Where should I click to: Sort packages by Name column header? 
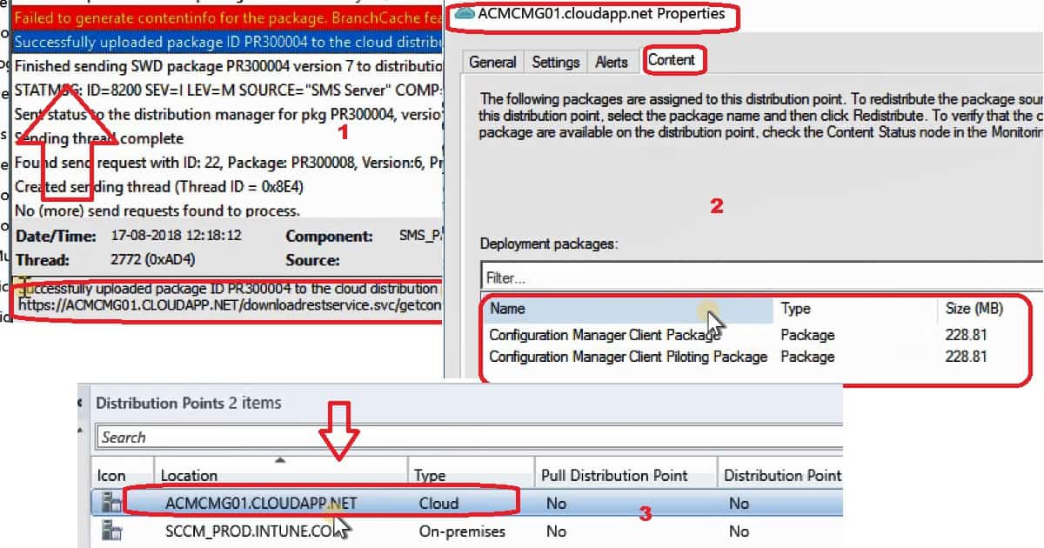coord(628,309)
